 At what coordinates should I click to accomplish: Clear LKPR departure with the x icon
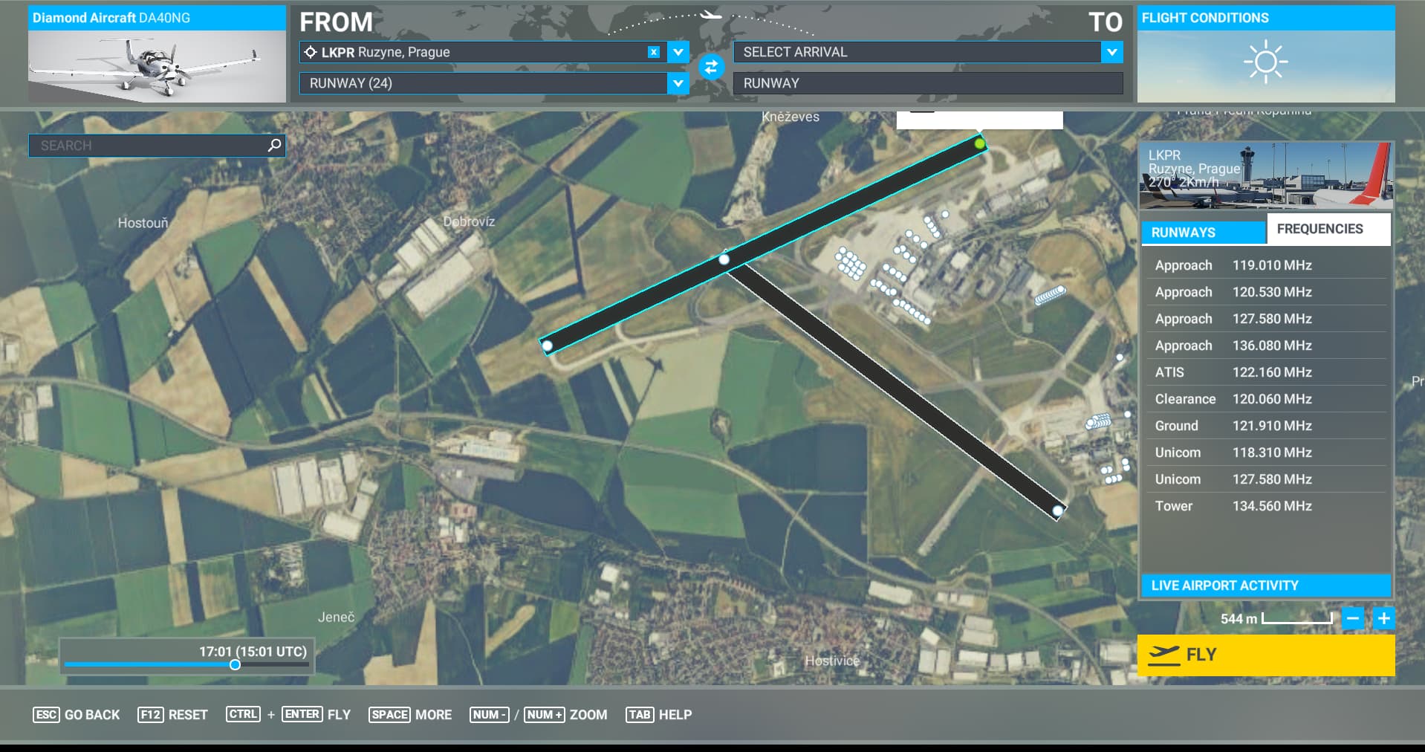pyautogui.click(x=652, y=52)
